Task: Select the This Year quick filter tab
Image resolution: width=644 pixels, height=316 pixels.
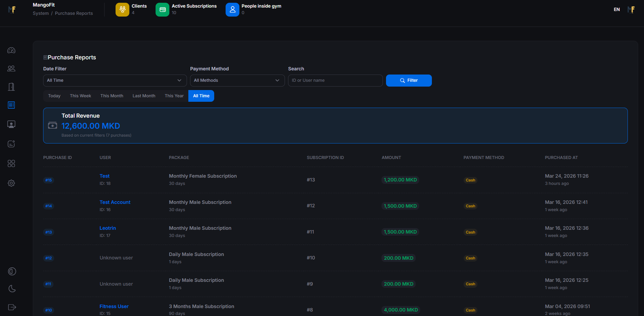Action: coord(174,96)
